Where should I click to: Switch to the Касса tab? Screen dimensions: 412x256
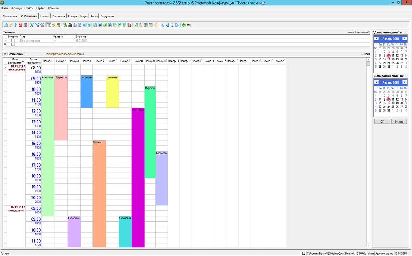pos(94,16)
